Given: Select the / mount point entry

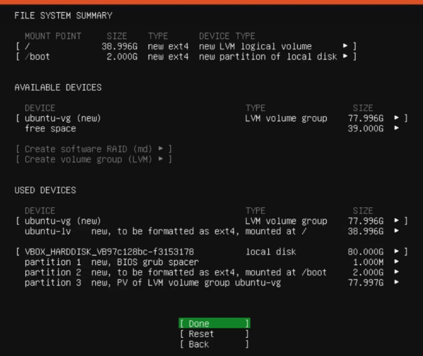Looking at the screenshot, I should click(28, 46).
